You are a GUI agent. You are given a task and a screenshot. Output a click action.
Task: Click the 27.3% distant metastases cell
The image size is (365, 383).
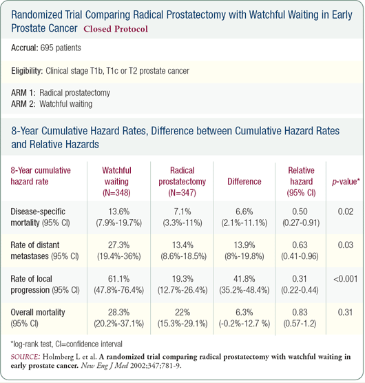pos(119,251)
